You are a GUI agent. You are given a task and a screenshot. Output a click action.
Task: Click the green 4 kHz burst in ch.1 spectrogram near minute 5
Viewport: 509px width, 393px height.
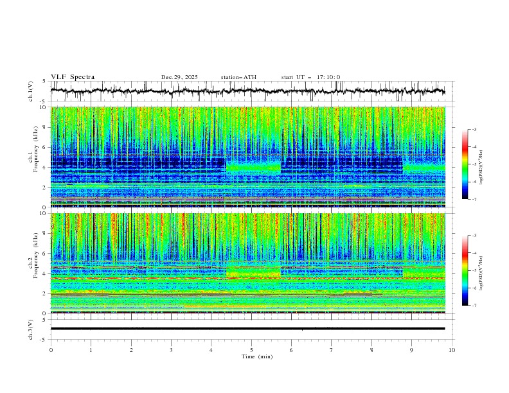click(253, 167)
